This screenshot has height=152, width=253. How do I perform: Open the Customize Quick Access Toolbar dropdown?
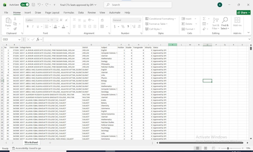(55, 5)
